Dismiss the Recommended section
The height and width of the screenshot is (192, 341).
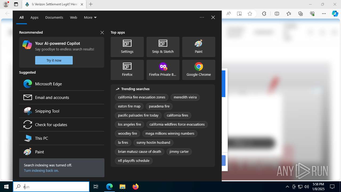coord(102,33)
